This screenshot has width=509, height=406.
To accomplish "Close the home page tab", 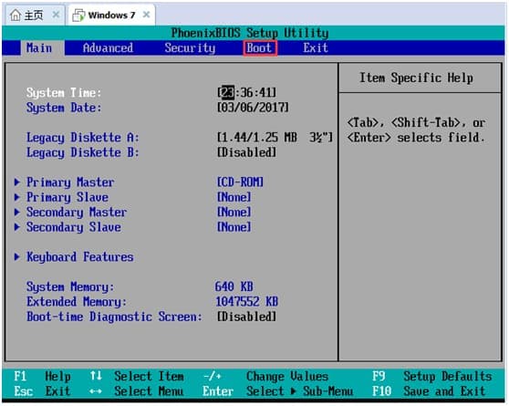I will pyautogui.click(x=56, y=15).
